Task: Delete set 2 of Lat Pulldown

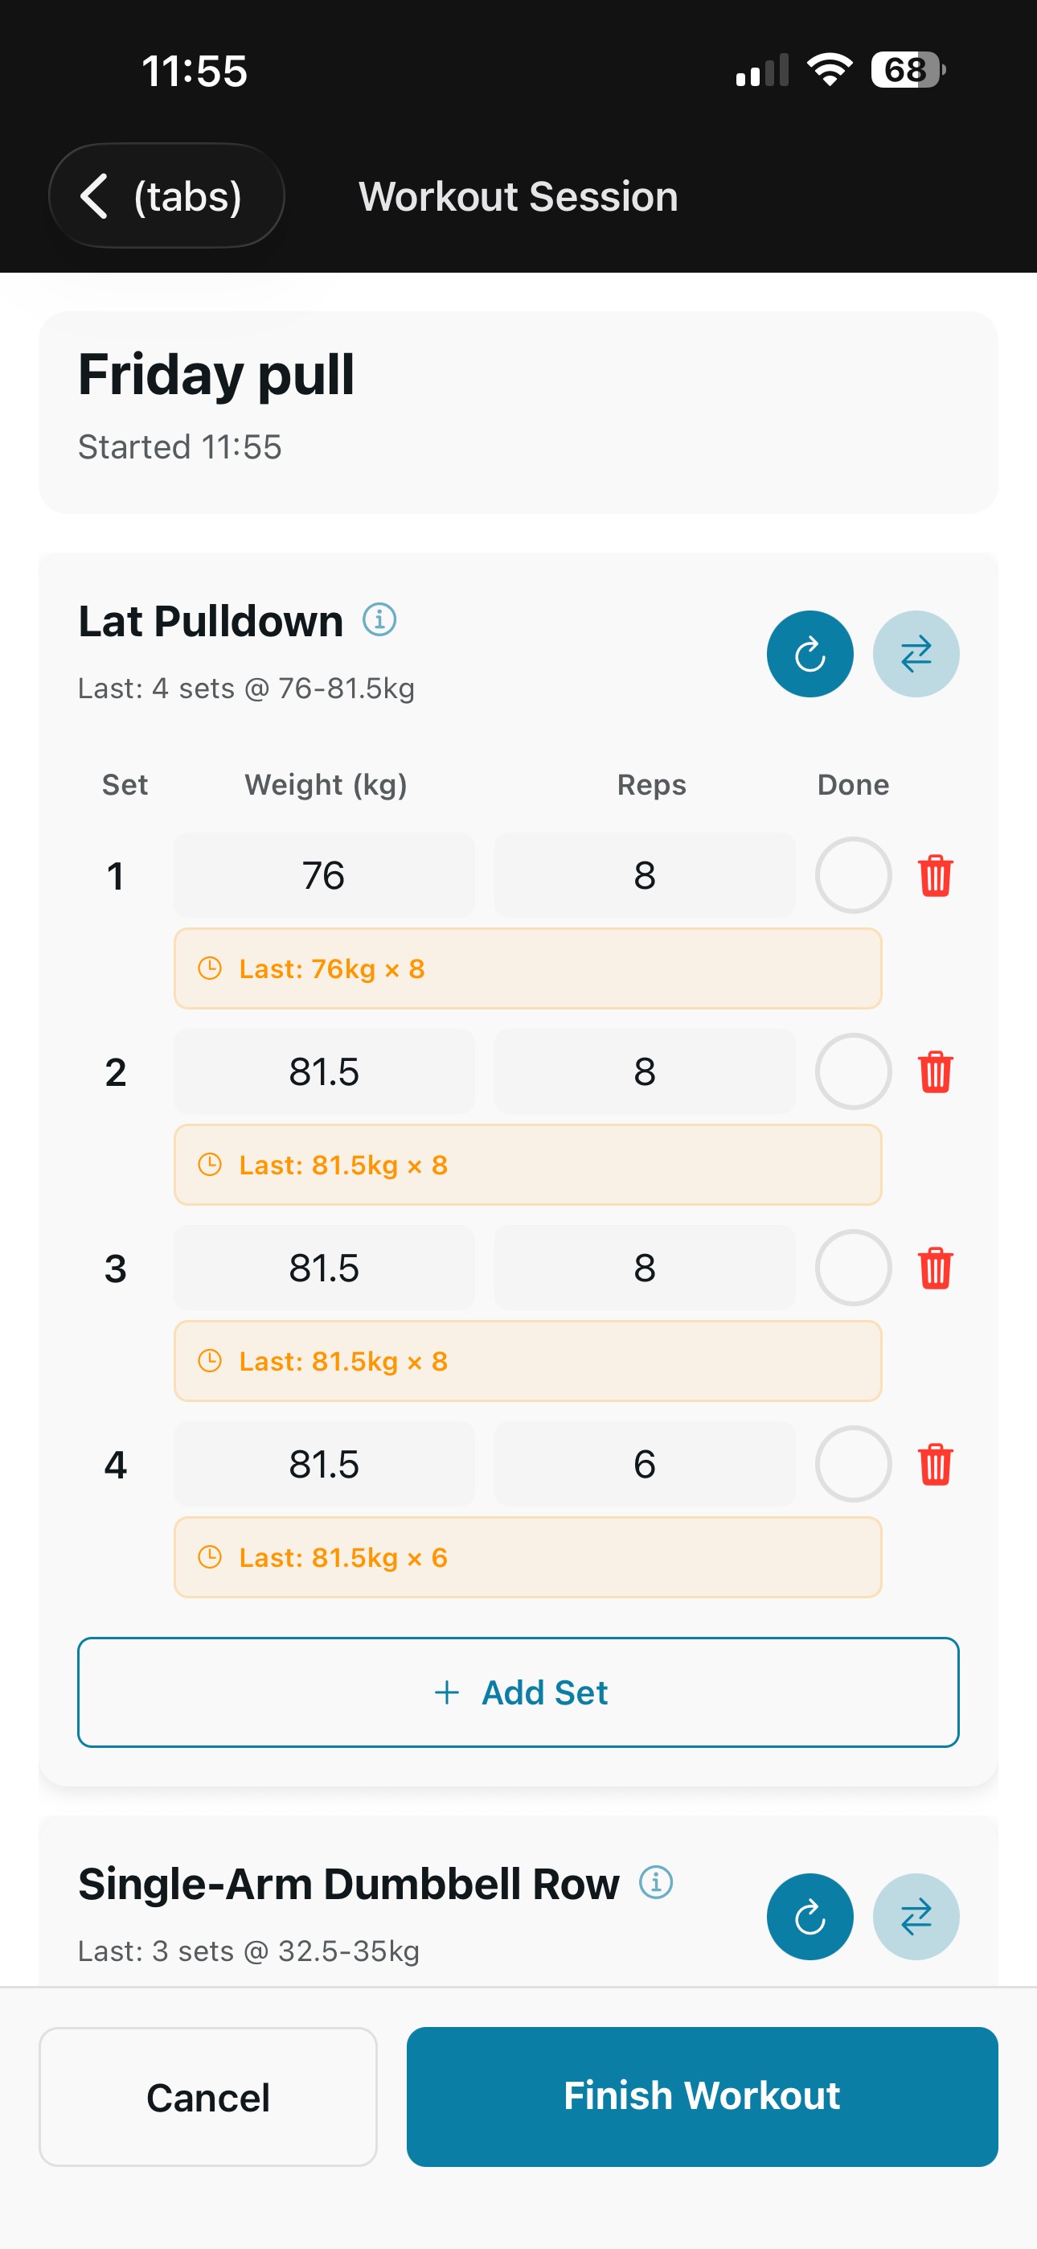Action: point(935,1072)
